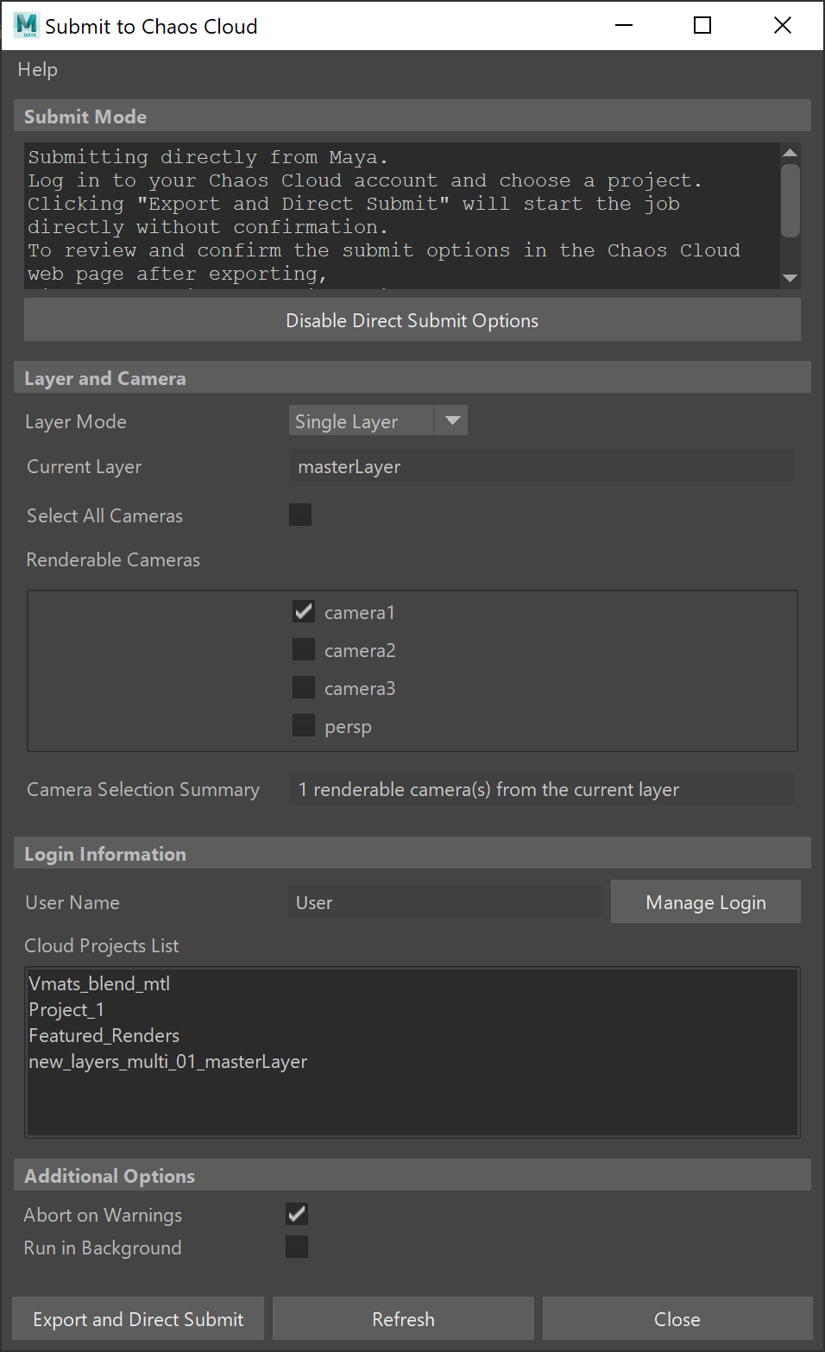This screenshot has width=825, height=1352.
Task: Minimize the Submit to Chaos Cloud window
Action: point(624,26)
